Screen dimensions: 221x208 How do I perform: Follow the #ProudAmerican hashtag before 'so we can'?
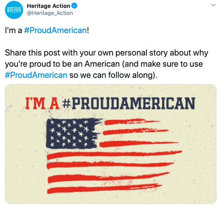point(36,75)
